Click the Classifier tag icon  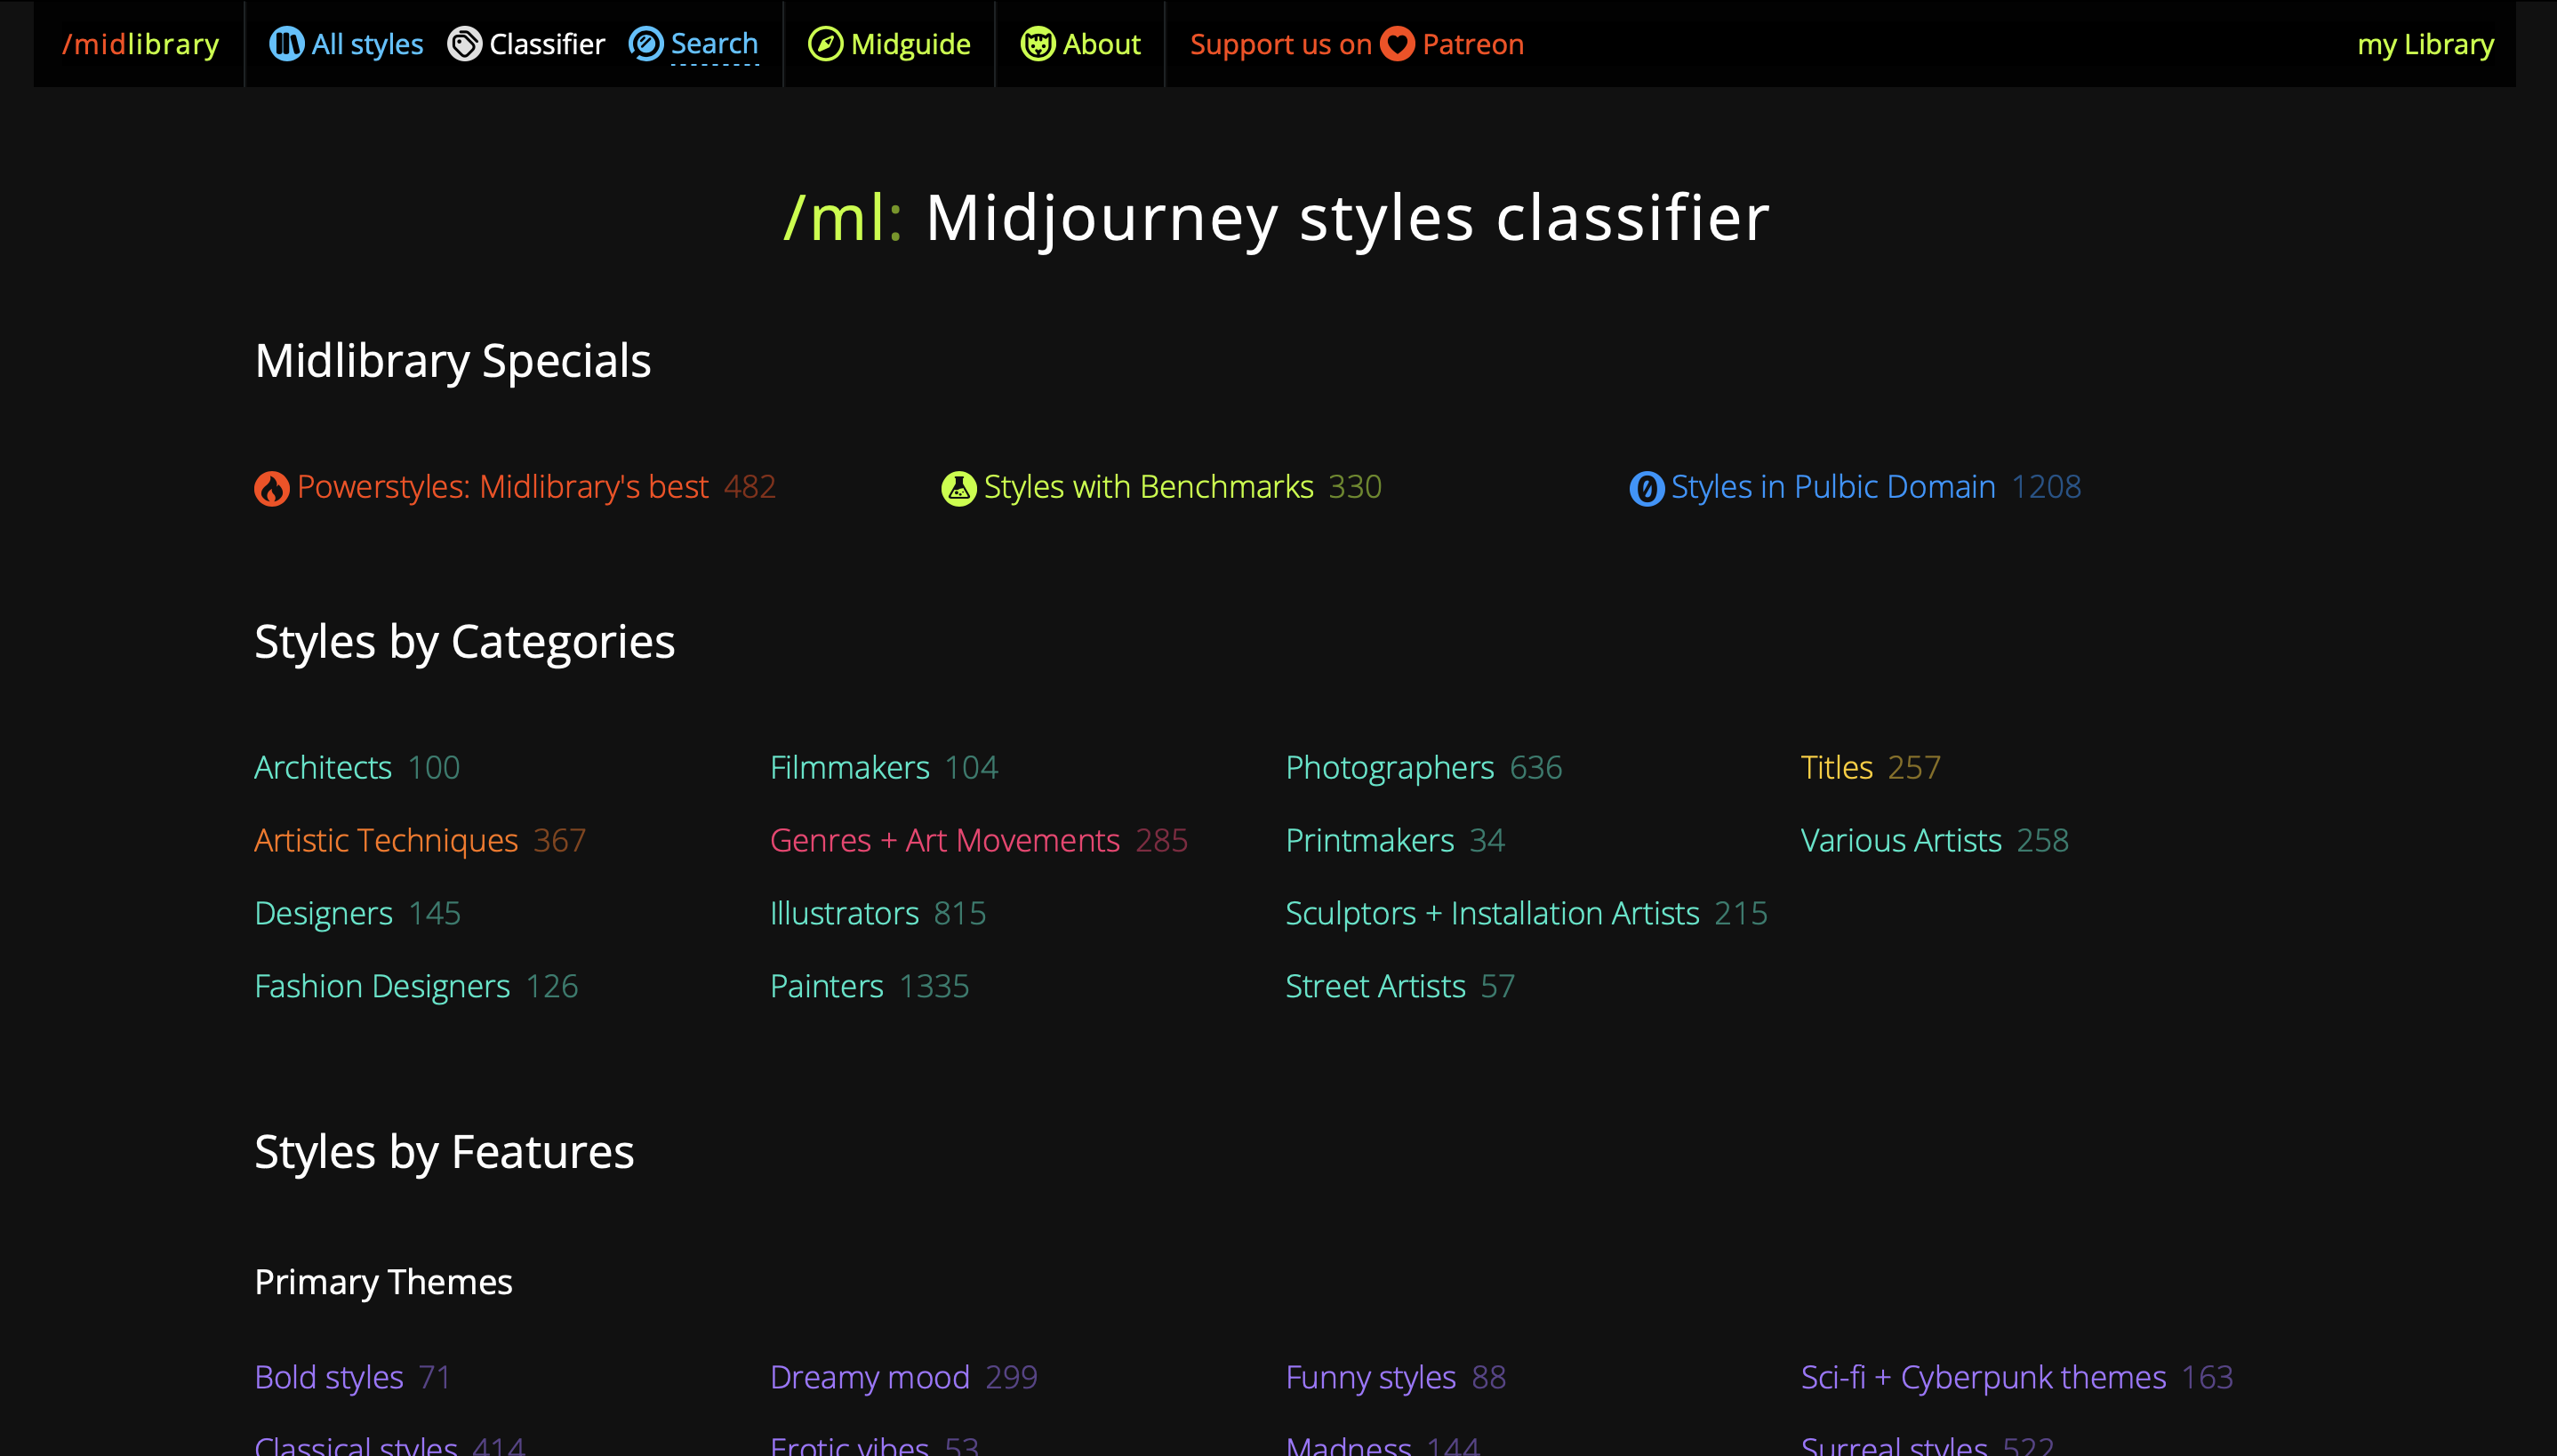464,44
